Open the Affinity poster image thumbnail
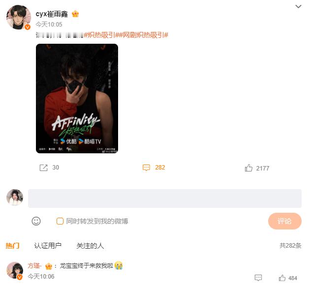310x284 pixels. pyautogui.click(x=77, y=98)
